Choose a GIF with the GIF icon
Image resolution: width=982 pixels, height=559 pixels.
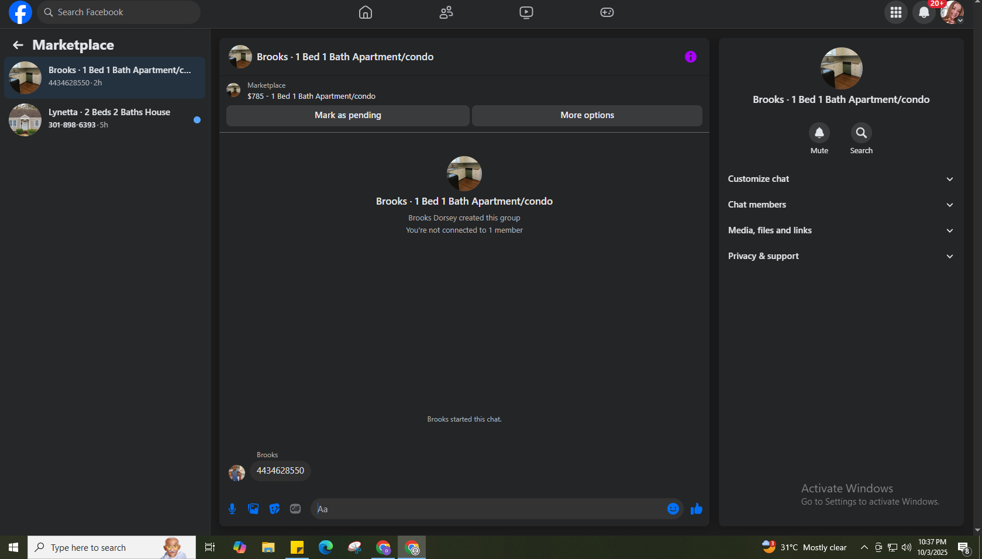[x=295, y=509]
